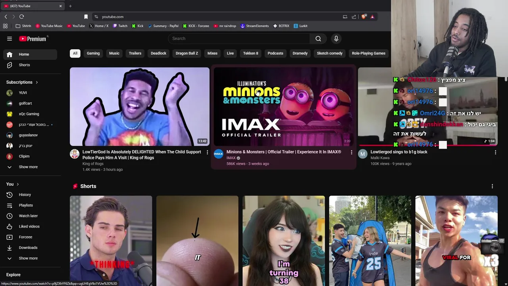Screen dimensions: 508x286
Task: Select the All filter chip
Action: pyautogui.click(x=75, y=53)
